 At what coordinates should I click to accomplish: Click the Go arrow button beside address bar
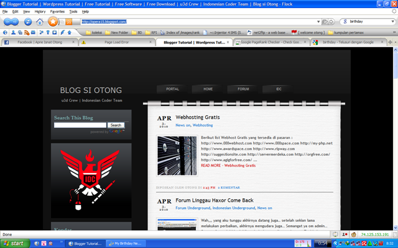pyautogui.click(x=331, y=22)
